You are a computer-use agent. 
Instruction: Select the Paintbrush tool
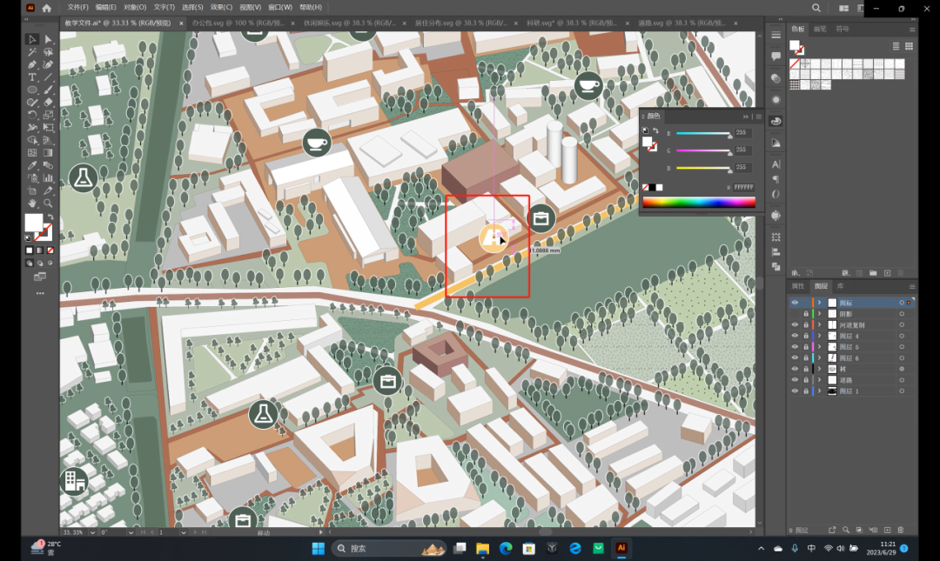tap(48, 90)
